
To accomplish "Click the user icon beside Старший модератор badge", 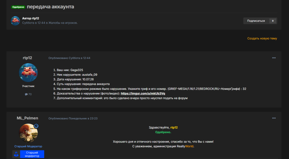I will [x=16, y=154].
